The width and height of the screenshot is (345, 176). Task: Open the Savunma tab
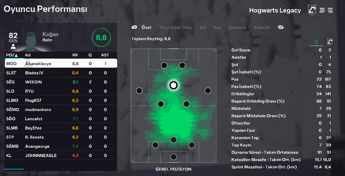237,27
